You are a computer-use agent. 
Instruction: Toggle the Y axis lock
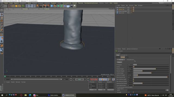[30, 6]
